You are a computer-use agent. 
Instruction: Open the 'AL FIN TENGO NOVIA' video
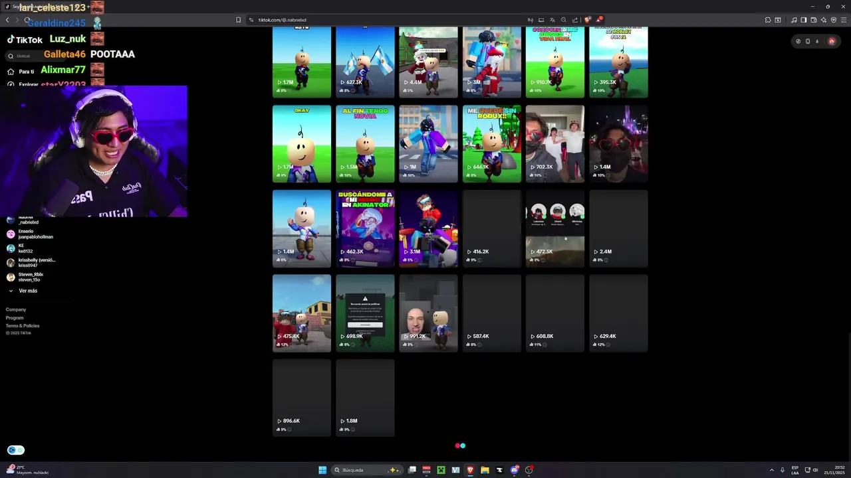pos(365,143)
